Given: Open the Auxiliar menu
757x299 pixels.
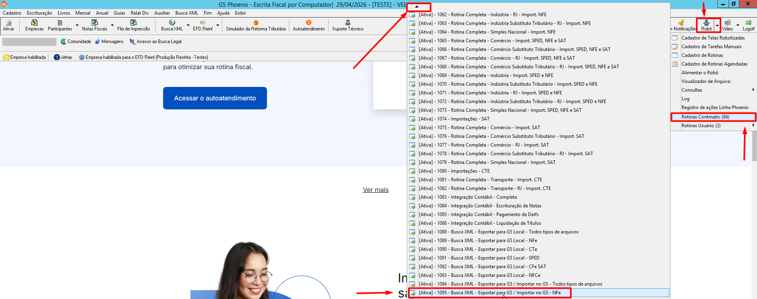Looking at the screenshot, I should point(162,13).
